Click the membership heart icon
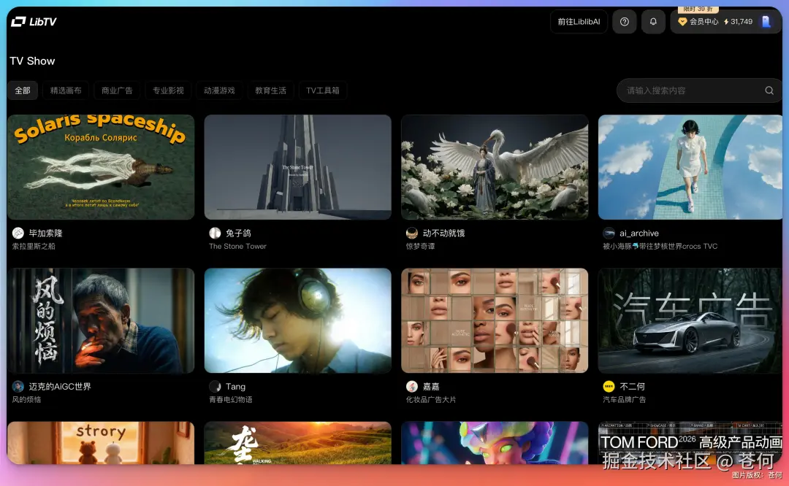 682,22
